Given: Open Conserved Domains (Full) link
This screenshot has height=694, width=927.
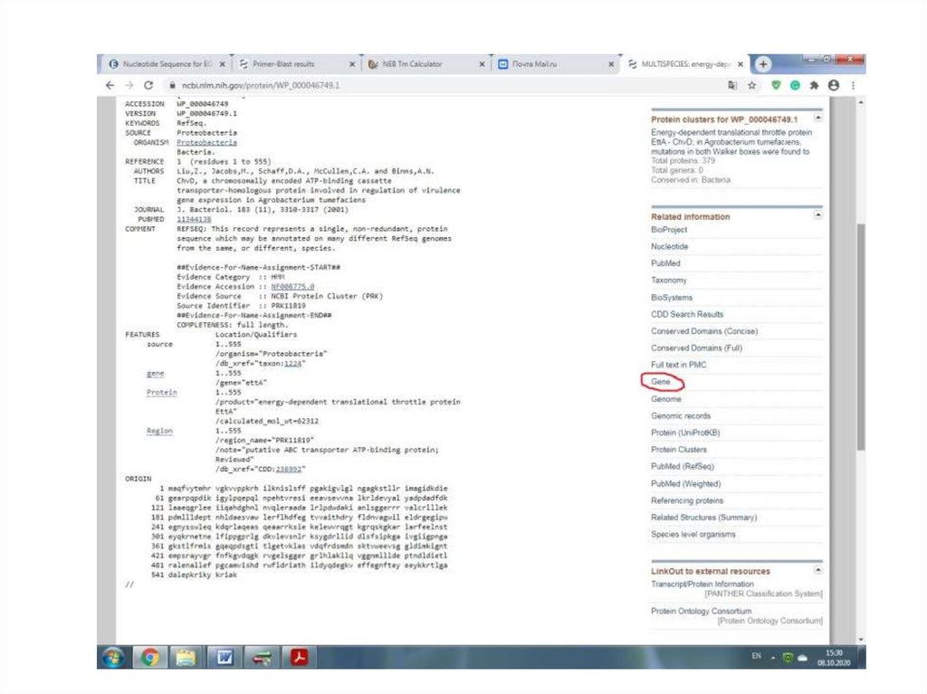Looking at the screenshot, I should [x=696, y=348].
